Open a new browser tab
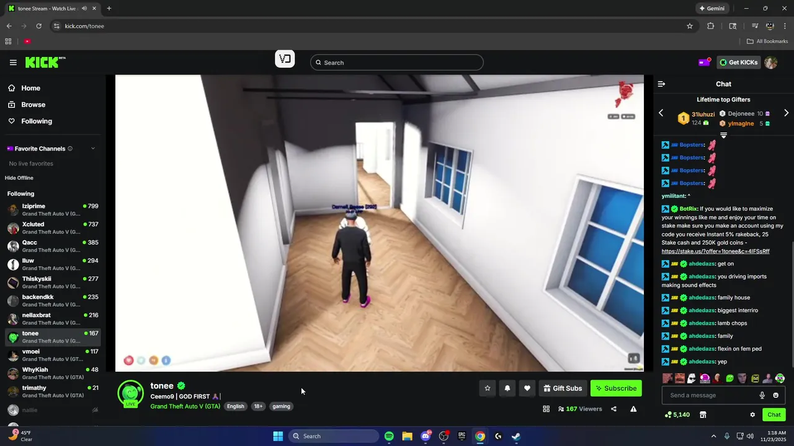Image resolution: width=794 pixels, height=446 pixels. pyautogui.click(x=109, y=9)
